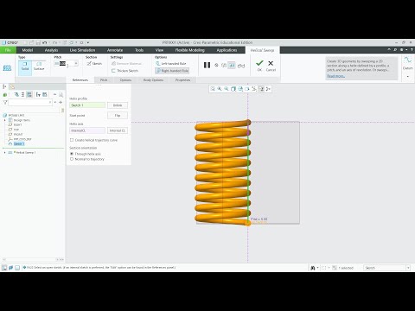415x311 pixels.
Task: Select the Surface type button
Action: point(39,67)
